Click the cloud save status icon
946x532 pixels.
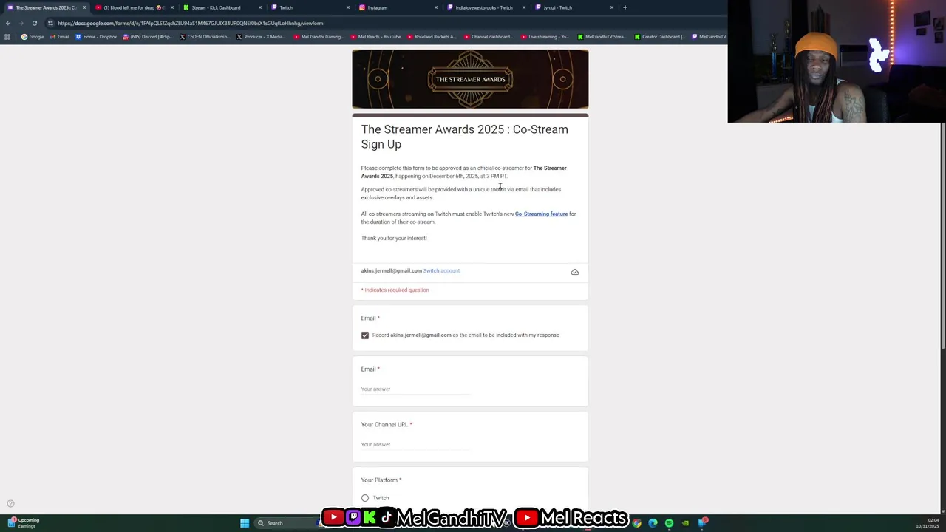575,272
